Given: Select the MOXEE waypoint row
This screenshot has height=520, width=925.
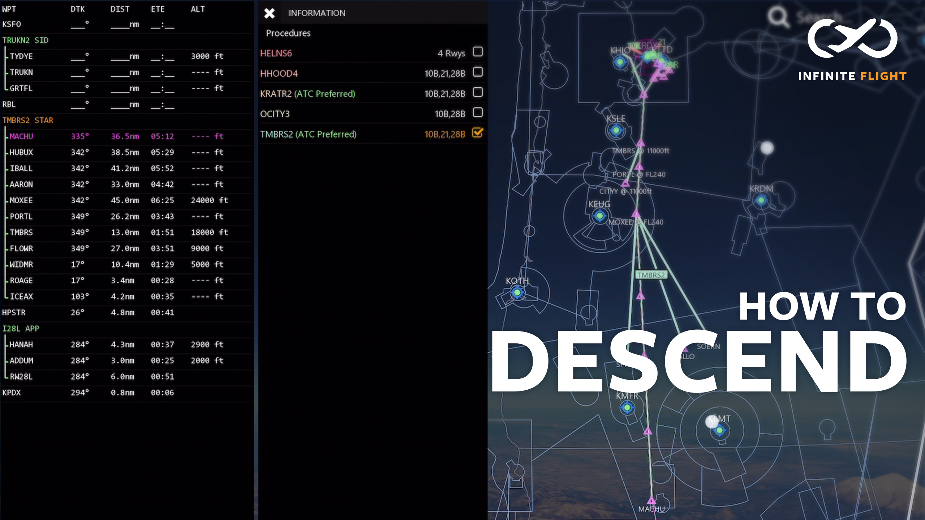Looking at the screenshot, I should tap(21, 200).
